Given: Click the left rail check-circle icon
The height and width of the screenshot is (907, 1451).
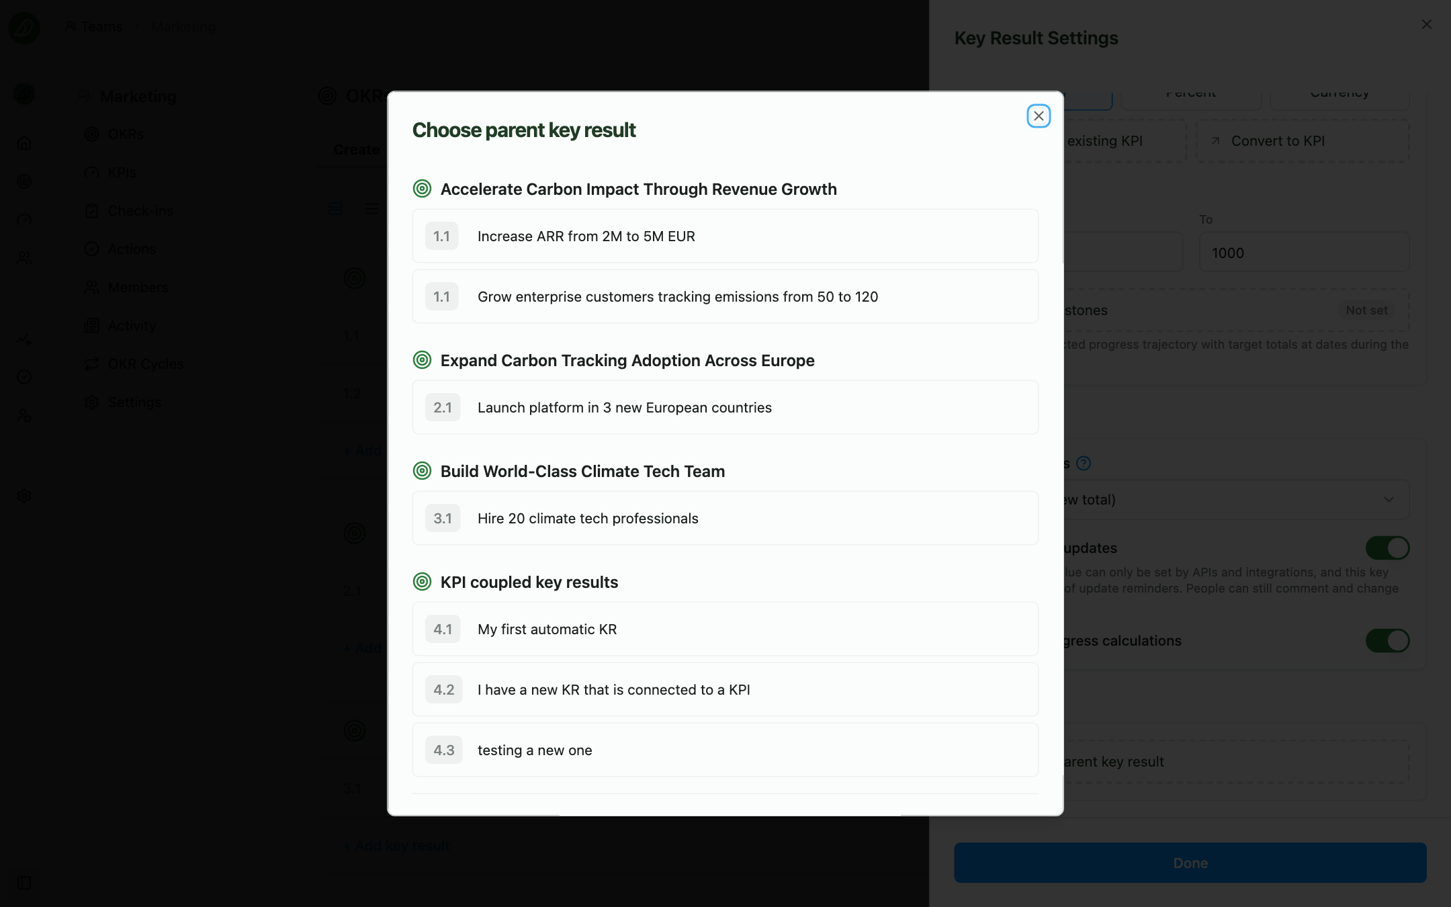Looking at the screenshot, I should click(x=24, y=377).
